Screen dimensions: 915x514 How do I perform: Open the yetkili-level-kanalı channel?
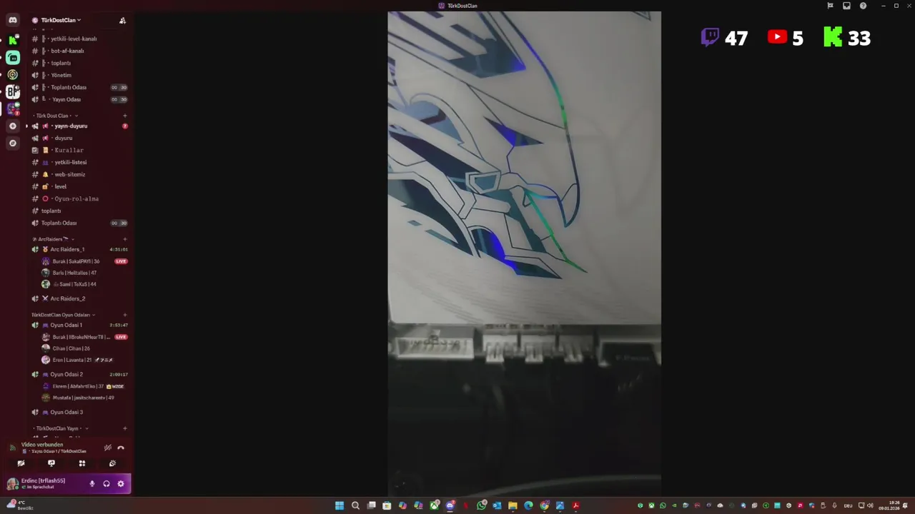tap(79, 39)
